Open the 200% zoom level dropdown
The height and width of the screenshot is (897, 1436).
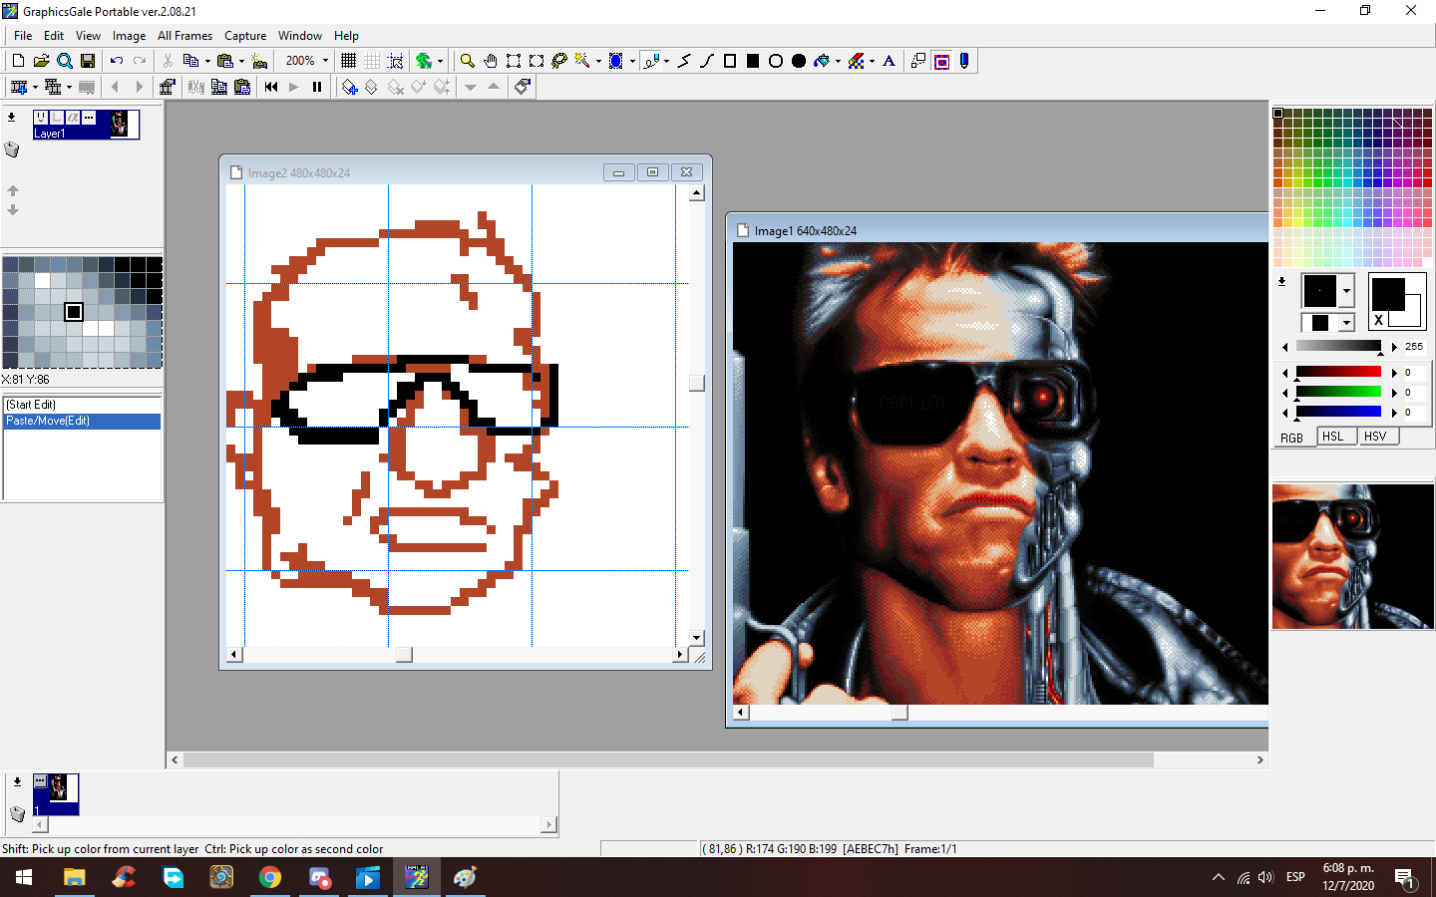(325, 61)
